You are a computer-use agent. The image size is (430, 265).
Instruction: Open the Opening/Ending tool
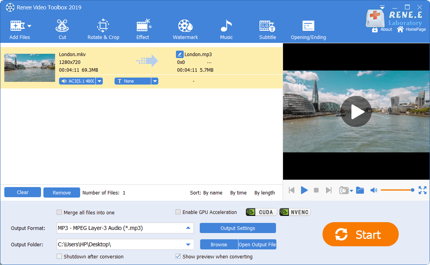click(x=308, y=30)
